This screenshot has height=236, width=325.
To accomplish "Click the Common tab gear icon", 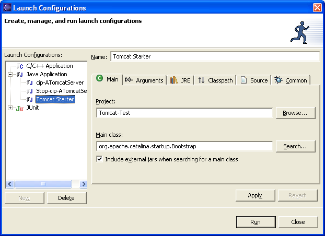I will tap(278, 80).
